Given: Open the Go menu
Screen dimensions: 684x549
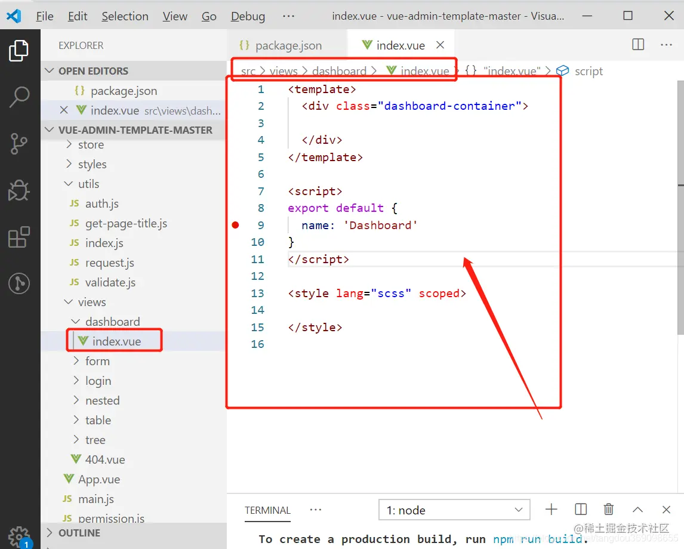Looking at the screenshot, I should tap(209, 16).
